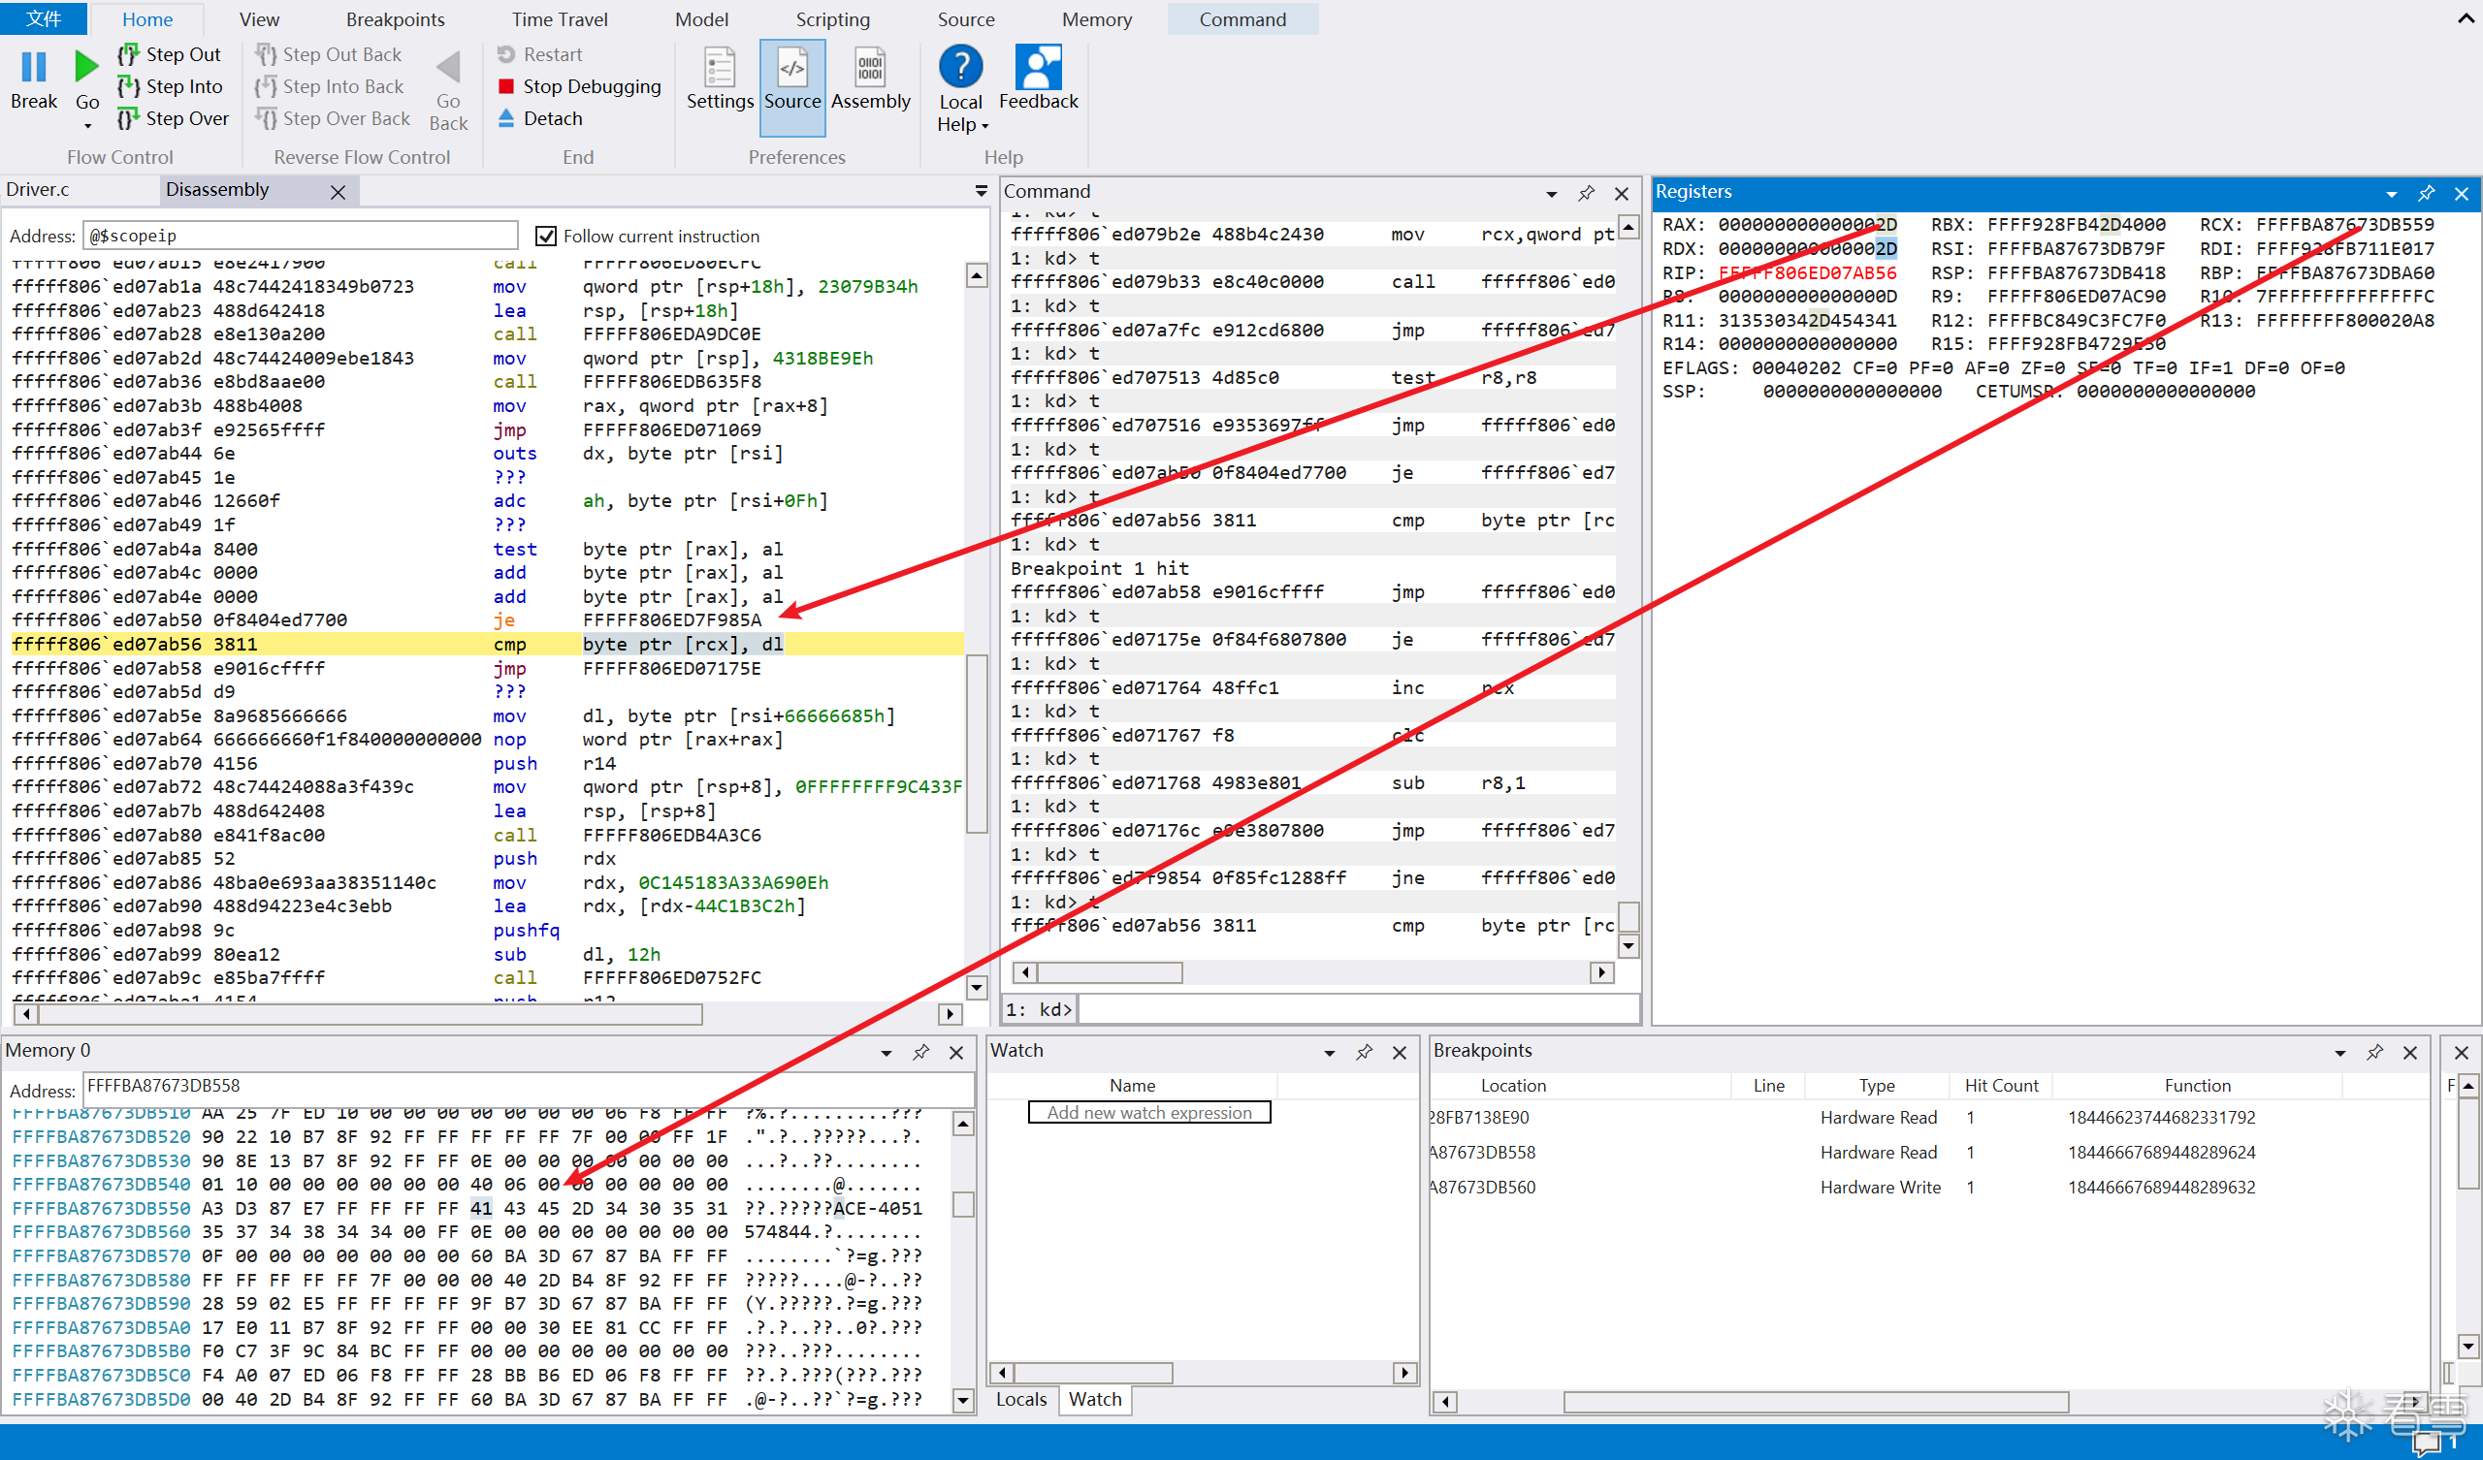2483x1460 pixels.
Task: Click Stop Debugging red square
Action: [506, 86]
